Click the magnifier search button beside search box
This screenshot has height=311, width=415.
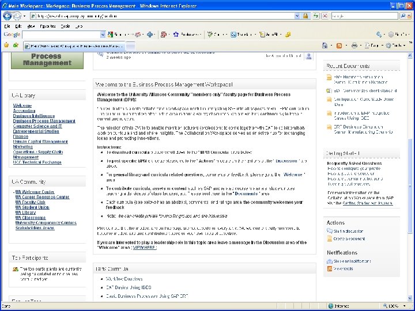pos(403,16)
